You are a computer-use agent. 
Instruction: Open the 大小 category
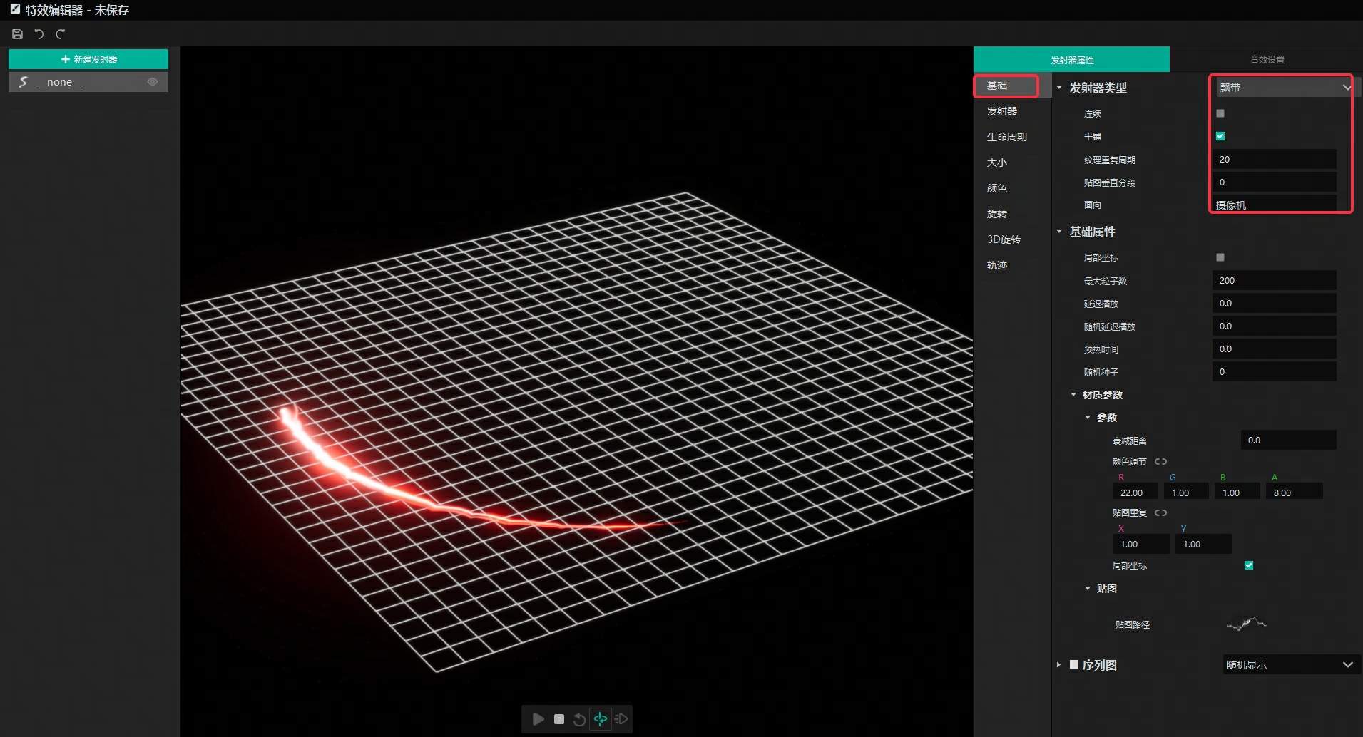pos(1012,163)
